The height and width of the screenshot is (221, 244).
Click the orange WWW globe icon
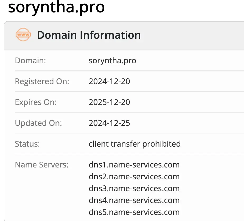(x=23, y=35)
